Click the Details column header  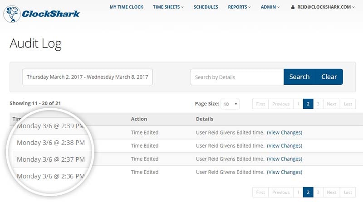205,119
